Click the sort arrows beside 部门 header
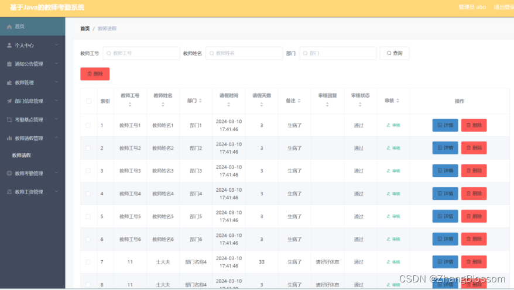The image size is (514, 290). 200,101
